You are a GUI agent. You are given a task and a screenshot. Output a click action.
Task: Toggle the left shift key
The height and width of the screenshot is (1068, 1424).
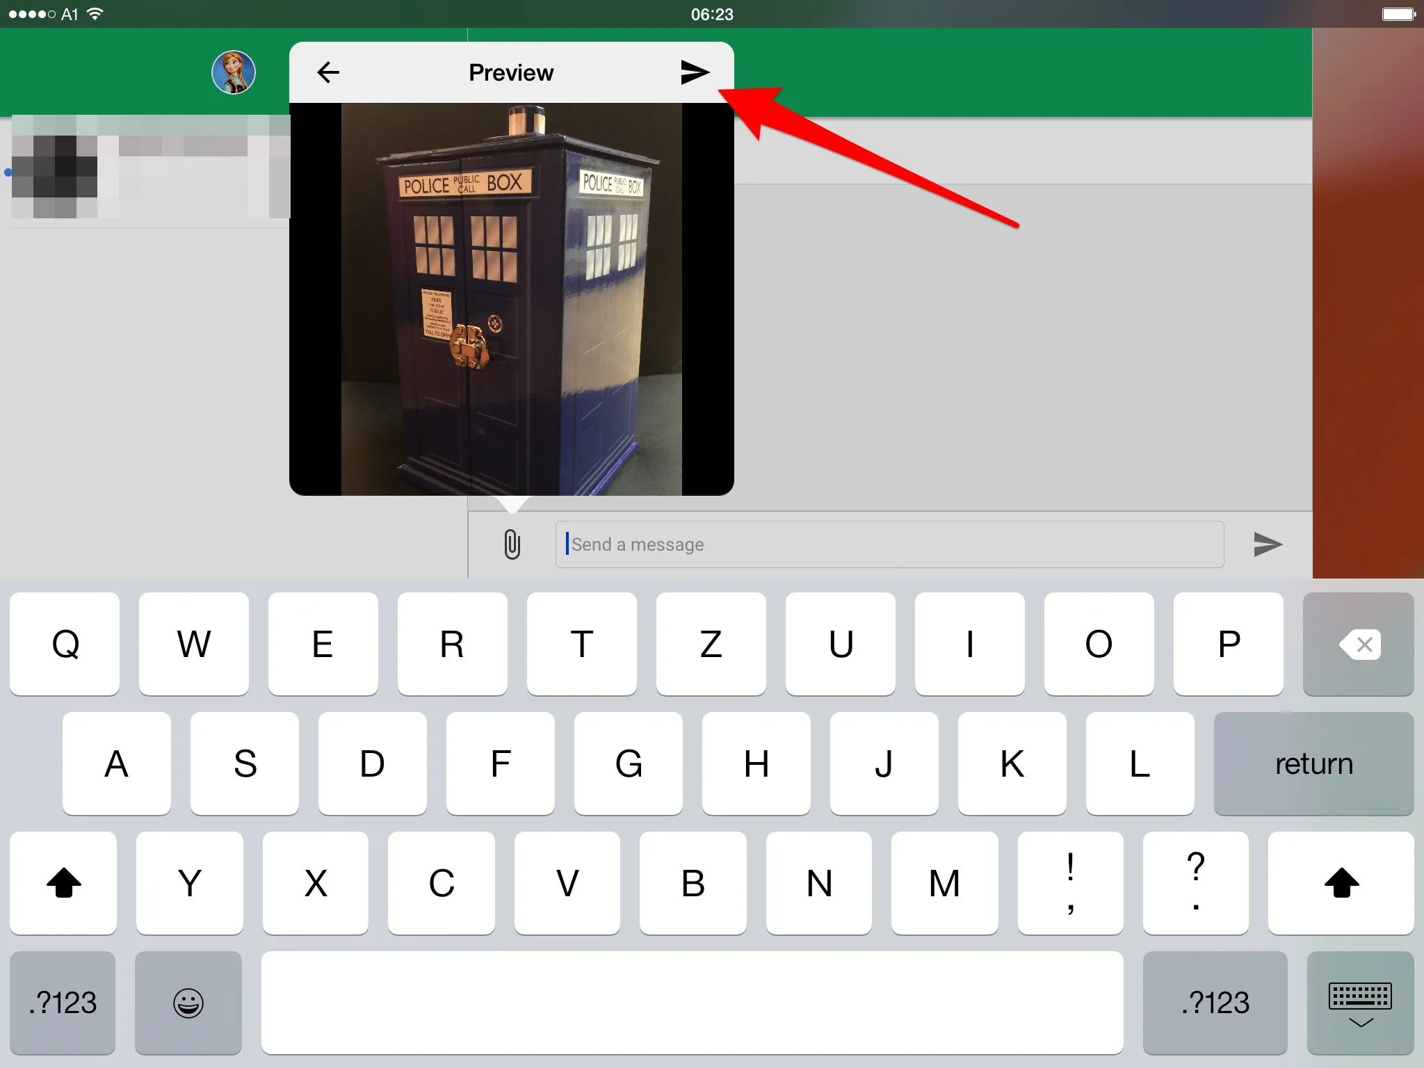coord(63,883)
